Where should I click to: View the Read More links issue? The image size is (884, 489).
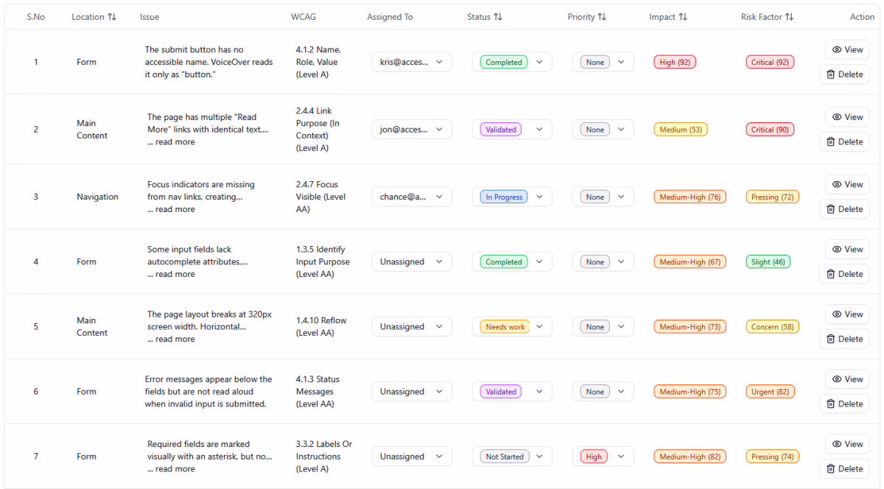tap(847, 117)
